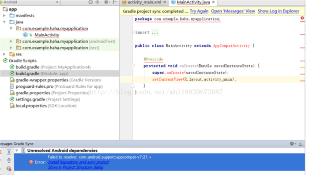309x175 pixels.
Task: Select the java folder
Action: (x=19, y=22)
